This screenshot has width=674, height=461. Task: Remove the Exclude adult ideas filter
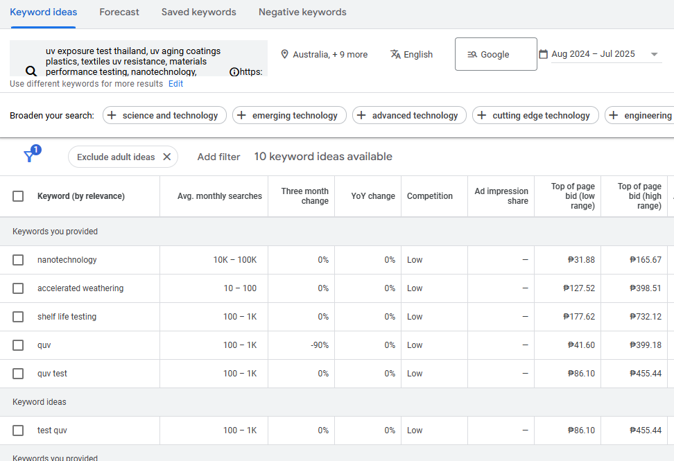166,157
